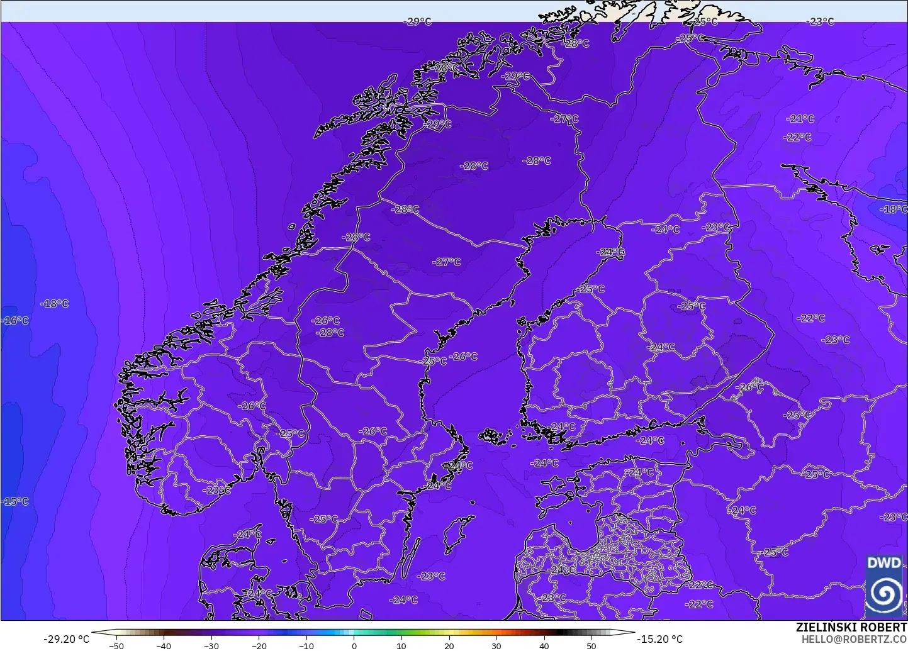Click the -24°C label over Latvia
Image resolution: width=908 pixels, height=651 pixels.
[x=561, y=569]
